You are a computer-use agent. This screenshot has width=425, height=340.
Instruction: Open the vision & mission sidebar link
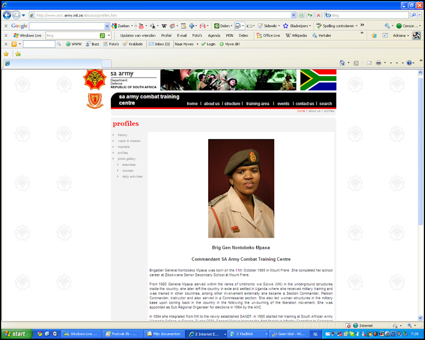(129, 141)
